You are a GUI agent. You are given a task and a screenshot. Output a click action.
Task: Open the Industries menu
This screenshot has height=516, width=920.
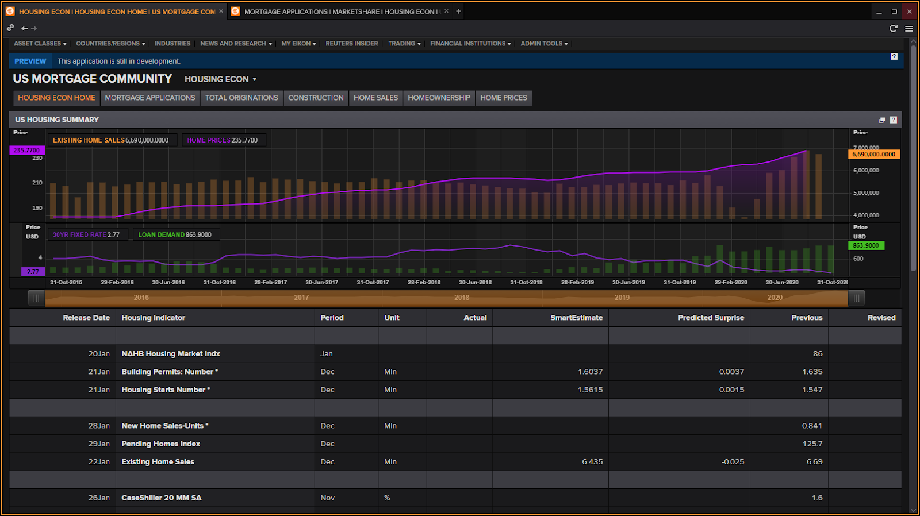click(172, 44)
